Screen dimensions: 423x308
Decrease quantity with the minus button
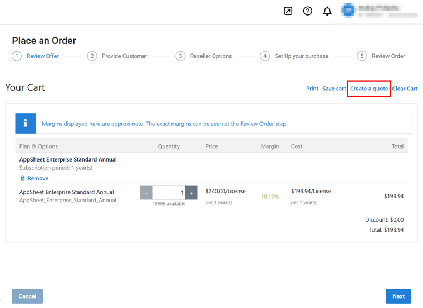pyautogui.click(x=146, y=193)
